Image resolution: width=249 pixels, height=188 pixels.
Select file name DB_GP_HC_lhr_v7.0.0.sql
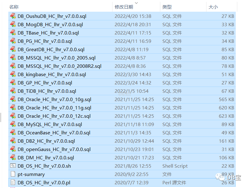45,83
